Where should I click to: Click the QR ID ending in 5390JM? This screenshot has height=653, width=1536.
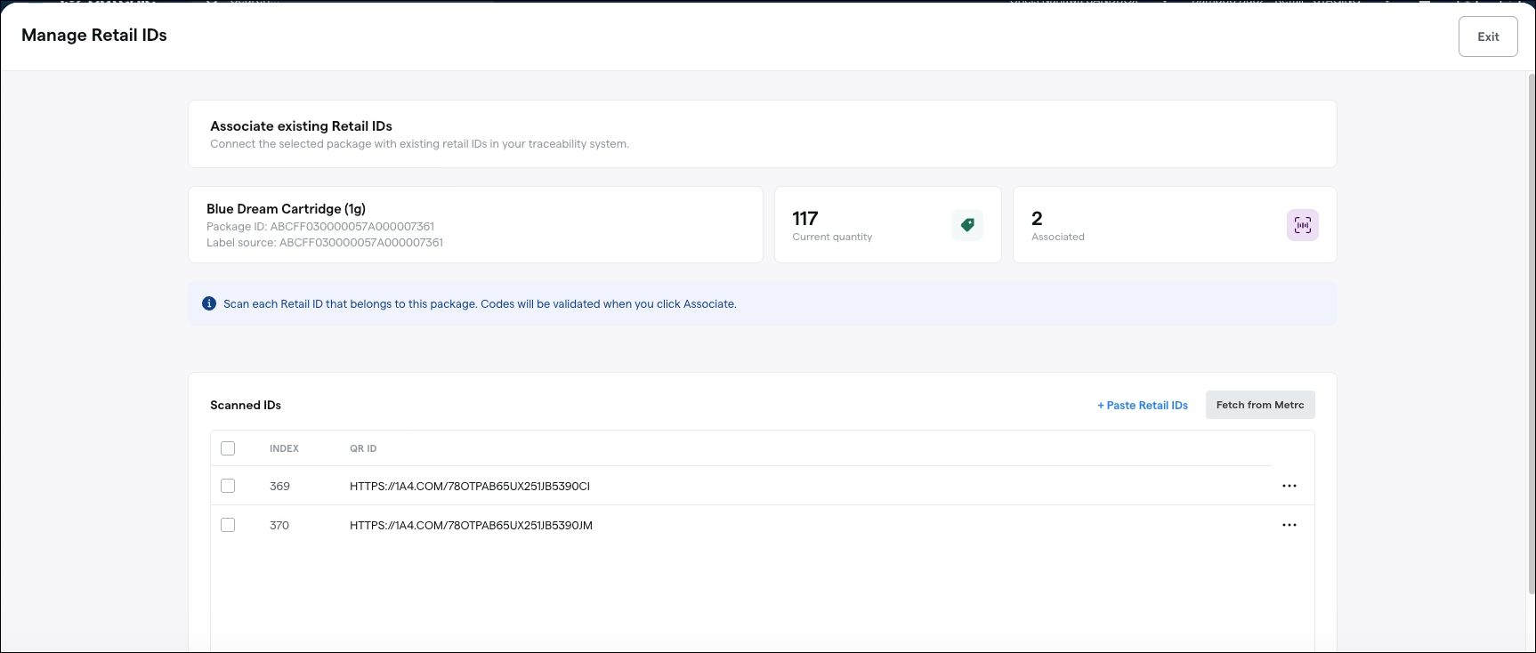click(x=471, y=525)
